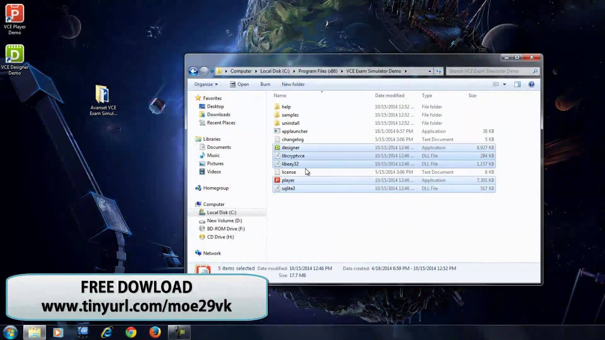Click the Computer breadcrumb in the address bar
Screen dimensions: 605x340
pyautogui.click(x=241, y=71)
